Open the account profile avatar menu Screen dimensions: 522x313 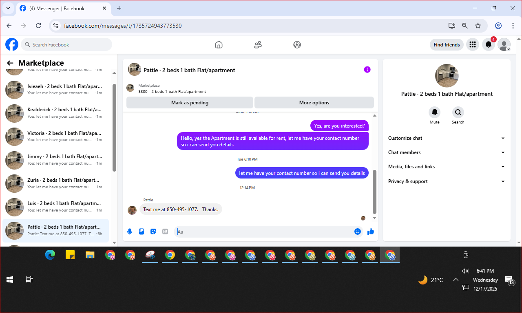[x=504, y=45]
